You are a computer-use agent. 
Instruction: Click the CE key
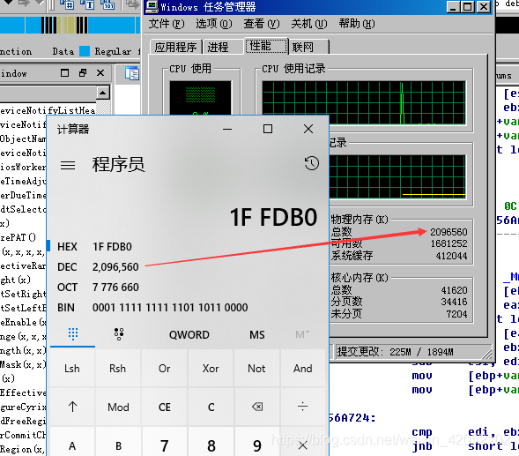pyautogui.click(x=165, y=407)
